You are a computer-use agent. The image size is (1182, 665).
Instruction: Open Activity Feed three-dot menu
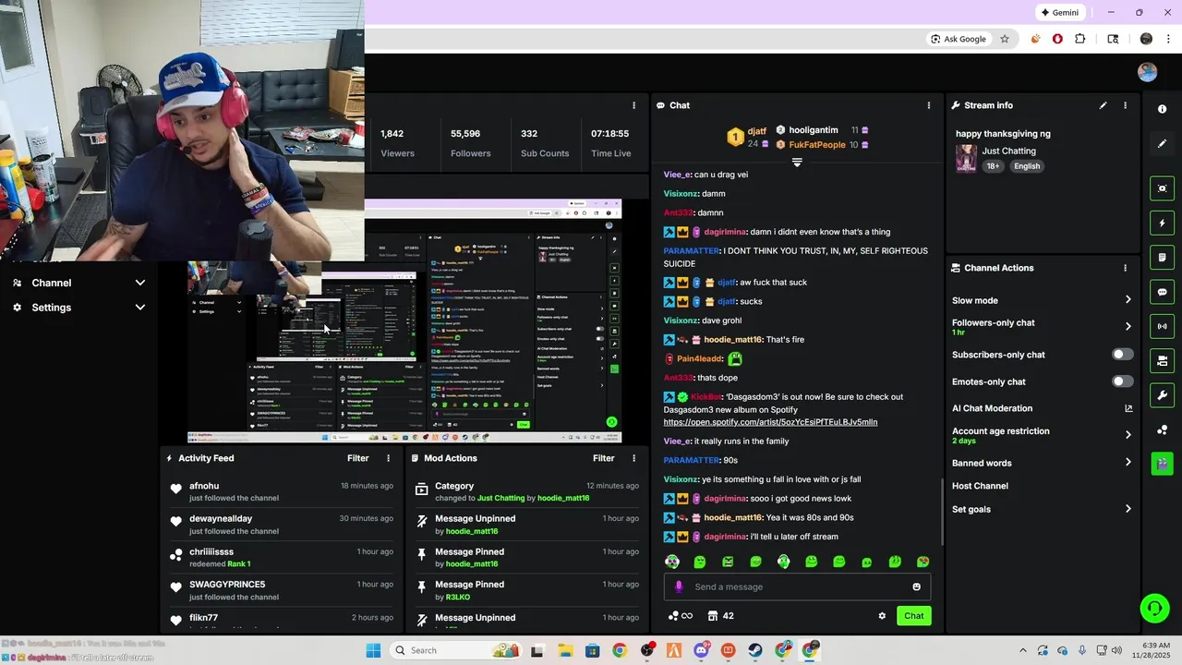[388, 458]
